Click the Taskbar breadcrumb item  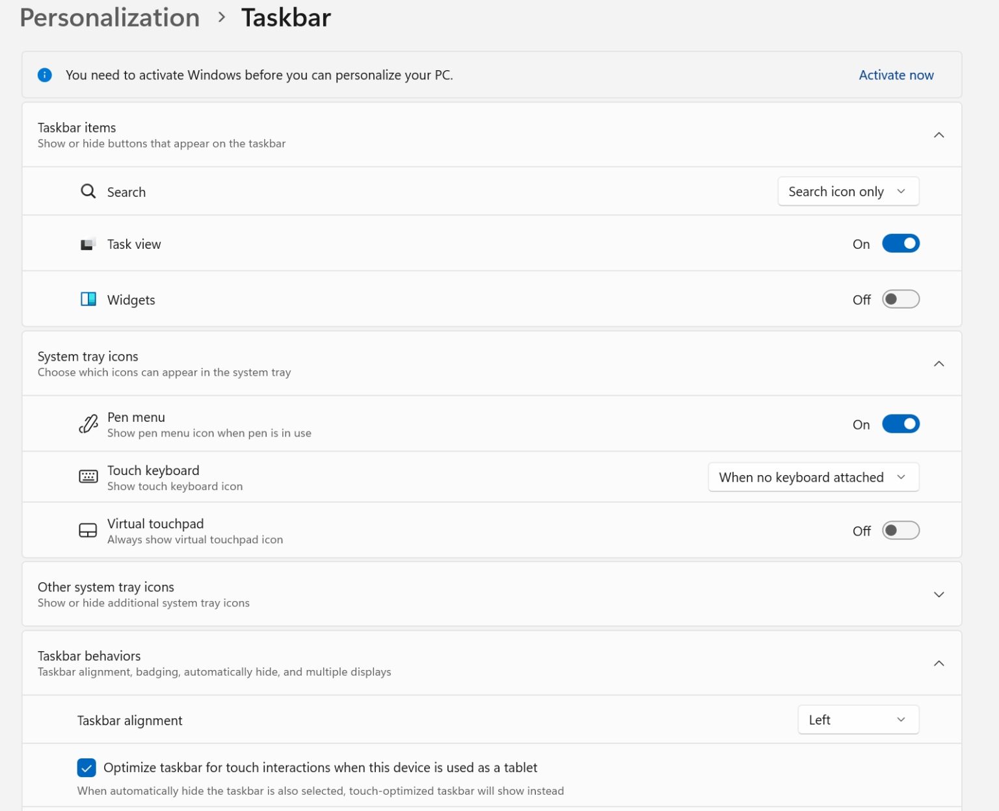(x=286, y=18)
